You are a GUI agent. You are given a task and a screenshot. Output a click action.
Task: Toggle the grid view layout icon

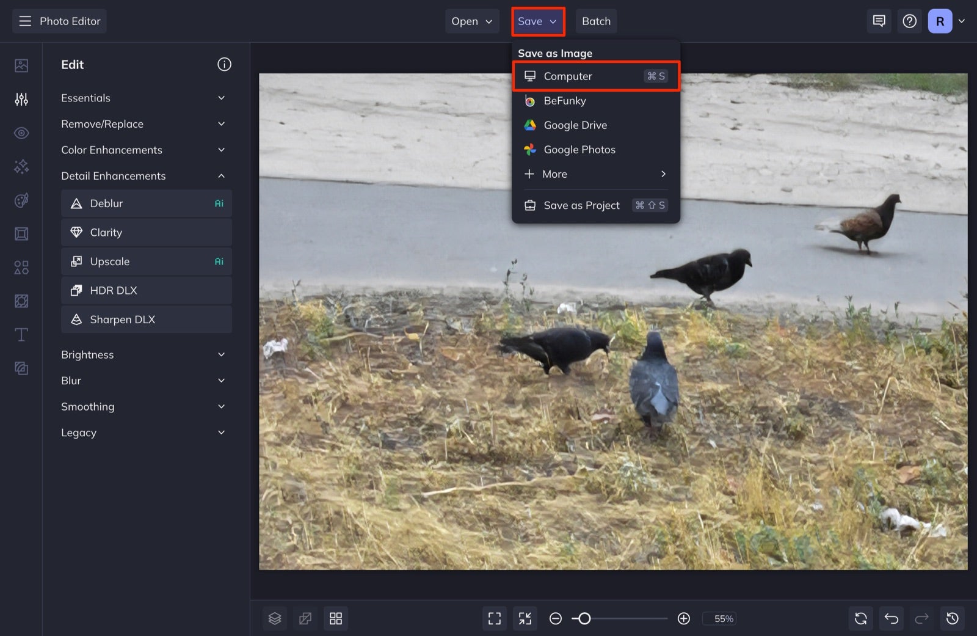336,618
